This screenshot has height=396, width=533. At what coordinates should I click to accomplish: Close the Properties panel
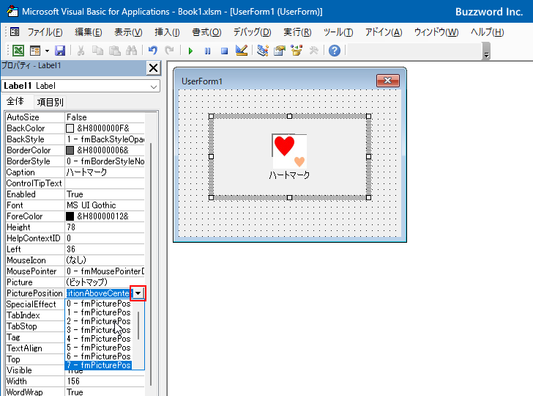[153, 67]
